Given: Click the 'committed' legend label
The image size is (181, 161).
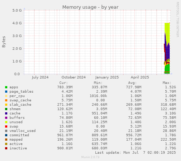Looking at the screenshot, I should pos(19,135).
